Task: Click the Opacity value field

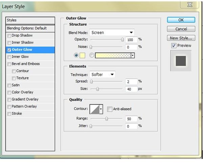Action: point(131,40)
